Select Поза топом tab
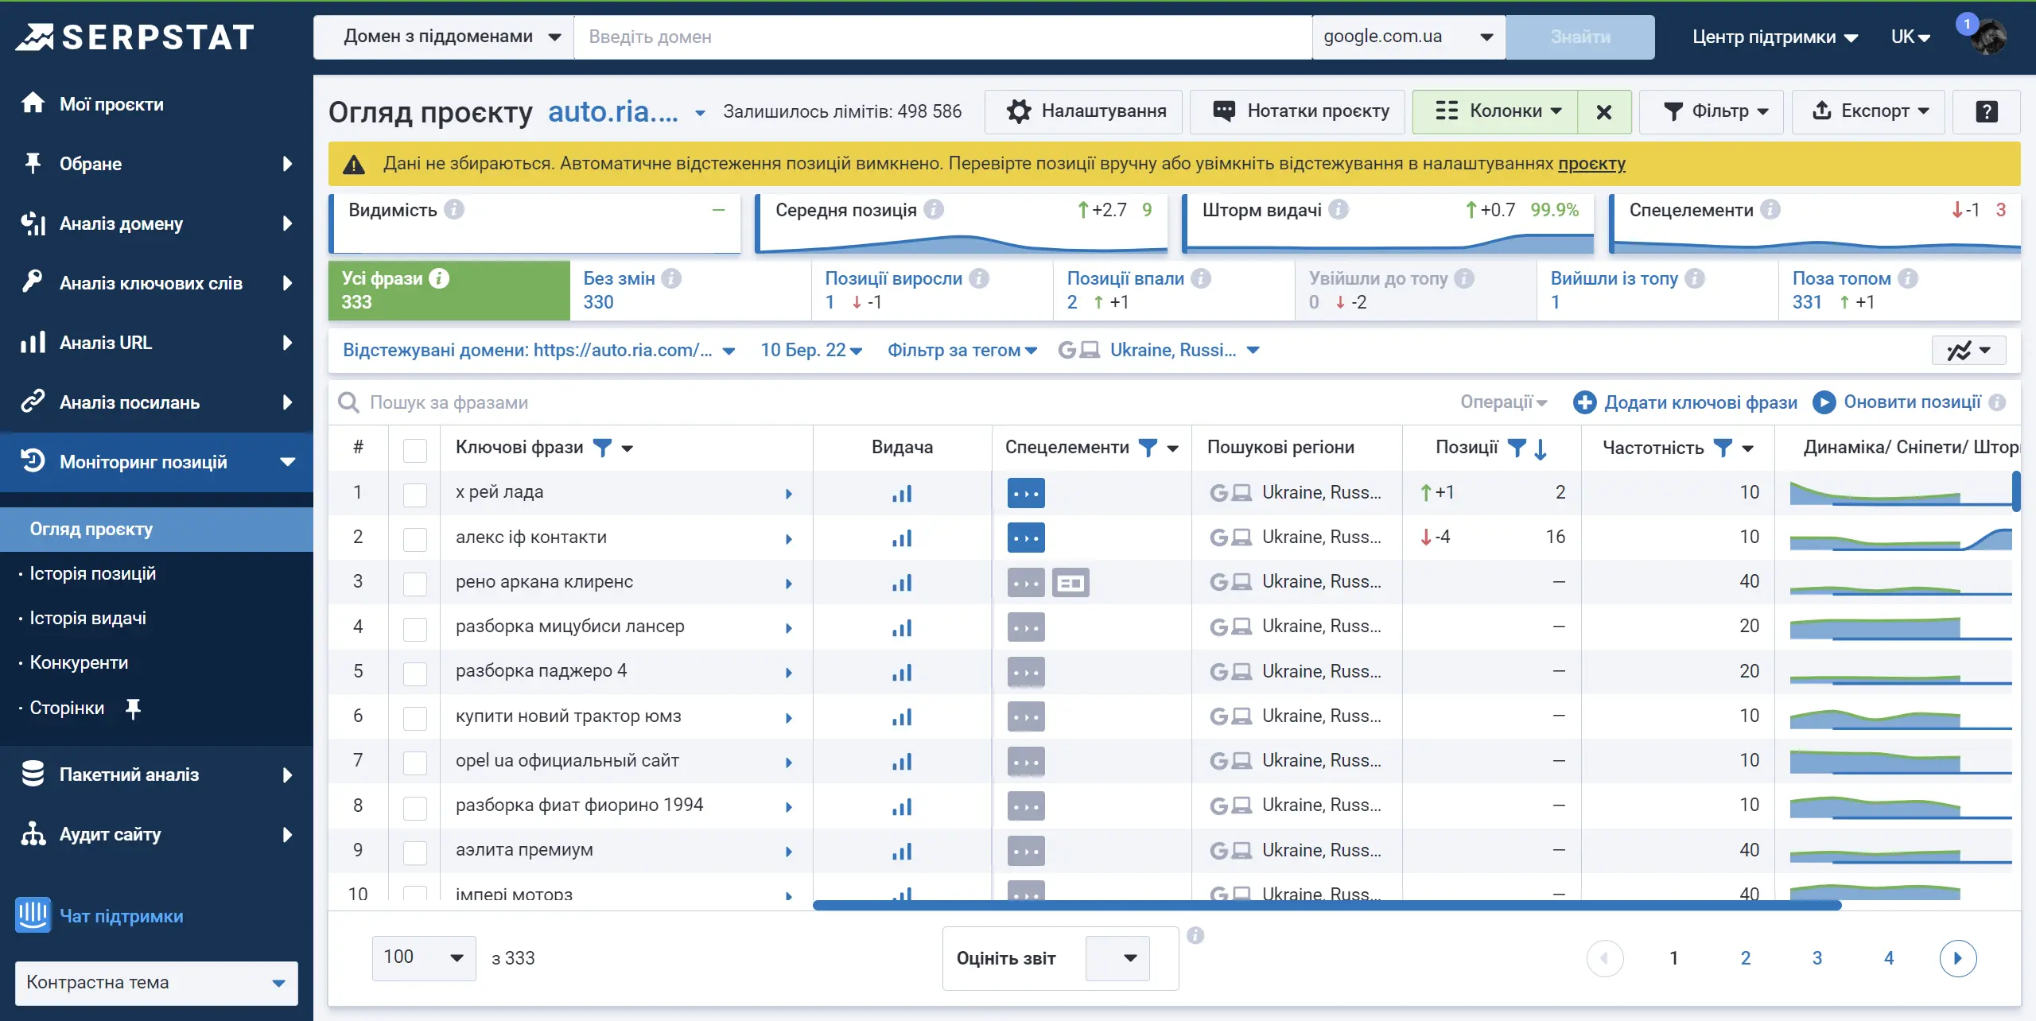Viewport: 2036px width, 1021px height. (x=1899, y=290)
